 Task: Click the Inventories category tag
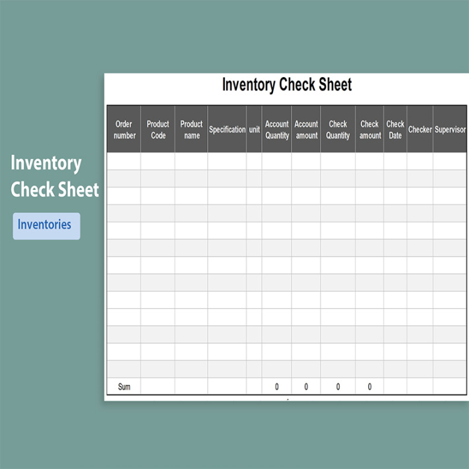pos(45,225)
